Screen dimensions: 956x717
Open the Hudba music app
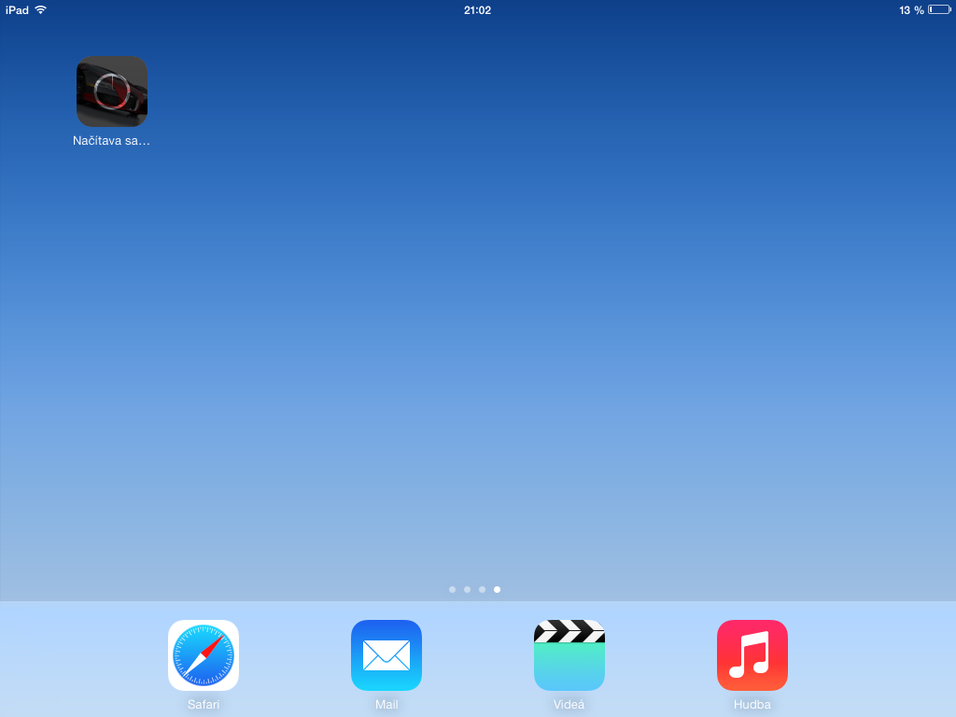tap(752, 655)
